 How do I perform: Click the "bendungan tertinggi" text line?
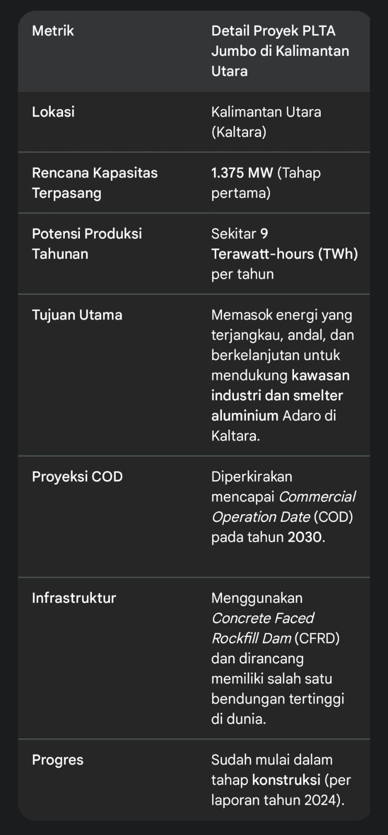[x=277, y=699]
